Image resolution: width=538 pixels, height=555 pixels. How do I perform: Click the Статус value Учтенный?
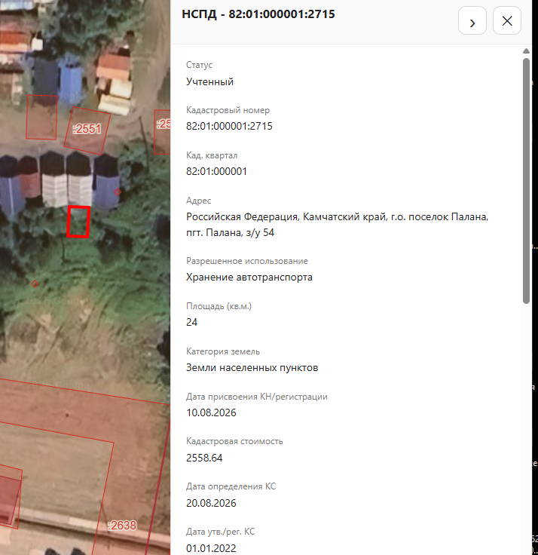209,81
